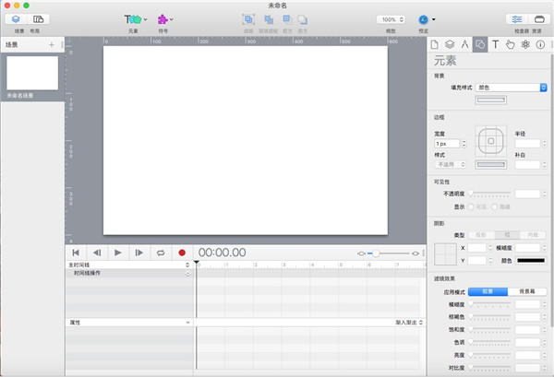Click the 渐入渐出 easing button

point(412,323)
